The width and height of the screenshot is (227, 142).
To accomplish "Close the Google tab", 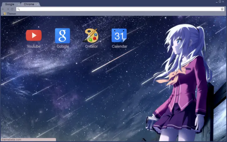I will tap(19, 4).
